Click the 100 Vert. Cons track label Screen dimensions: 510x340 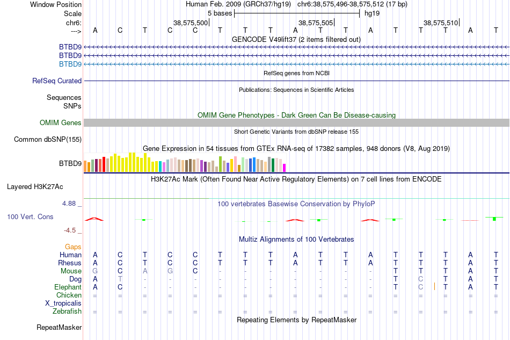point(30,216)
